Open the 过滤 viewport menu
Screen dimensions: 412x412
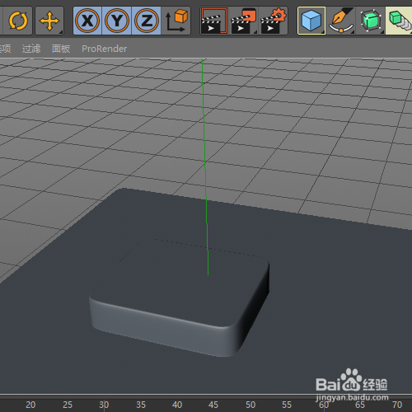tap(31, 49)
